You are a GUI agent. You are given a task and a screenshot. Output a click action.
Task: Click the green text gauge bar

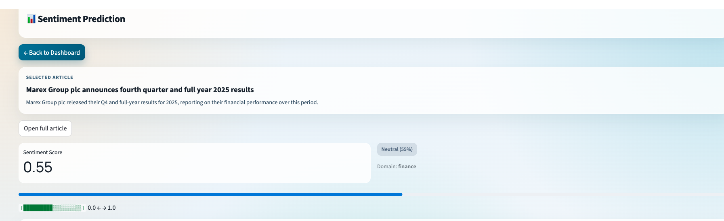pos(52,208)
